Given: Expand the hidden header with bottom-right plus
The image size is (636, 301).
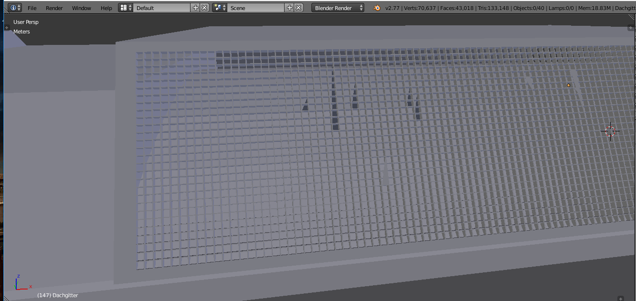Looking at the screenshot, I should 621,299.
